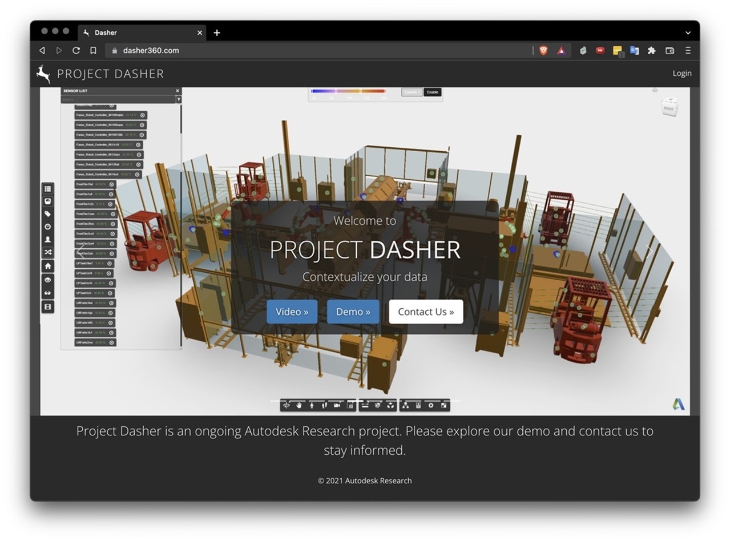Click the Demo » button
This screenshot has height=541, width=730.
coord(353,312)
